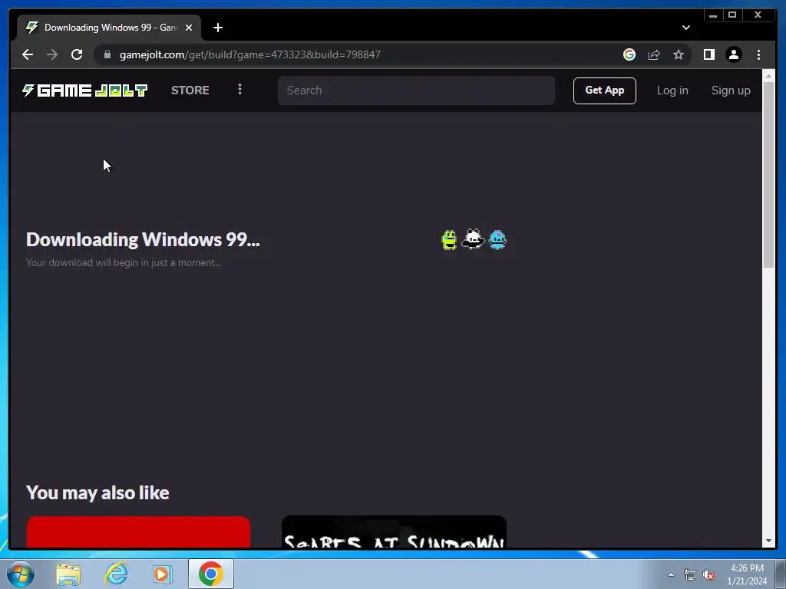Viewport: 786px width, 589px height.
Task: Click the Get App button
Action: [605, 90]
